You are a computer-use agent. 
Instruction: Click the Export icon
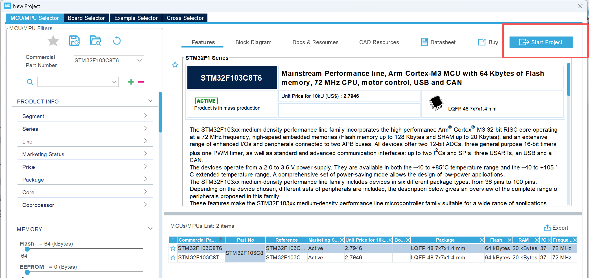coord(547,228)
